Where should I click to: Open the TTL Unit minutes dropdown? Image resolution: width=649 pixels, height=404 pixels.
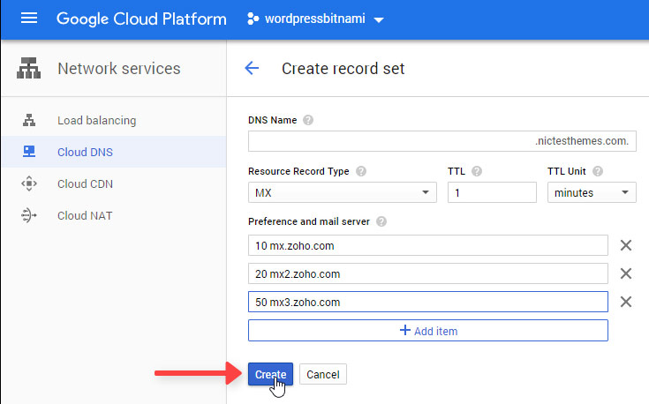[x=592, y=192]
